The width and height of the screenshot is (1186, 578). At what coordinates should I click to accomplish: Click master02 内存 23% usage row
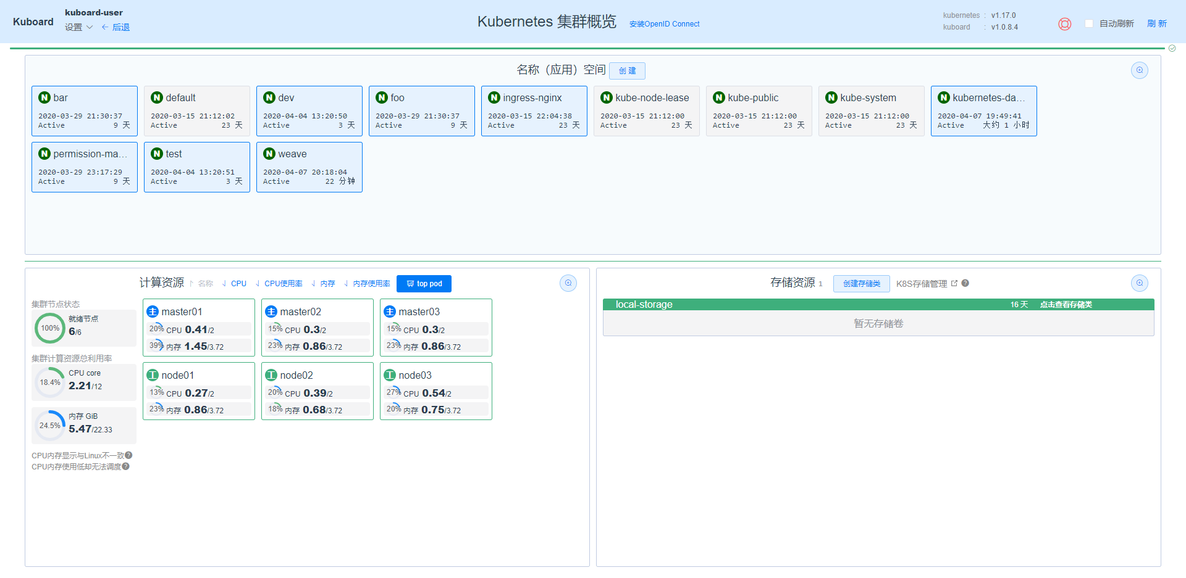point(318,346)
